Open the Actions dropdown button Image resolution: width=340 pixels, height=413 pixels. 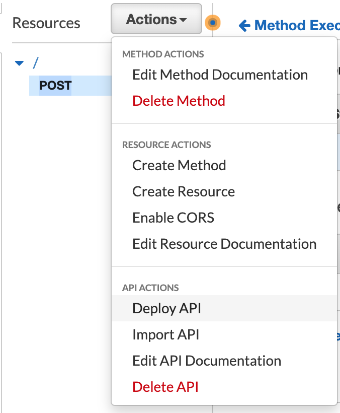click(x=156, y=20)
